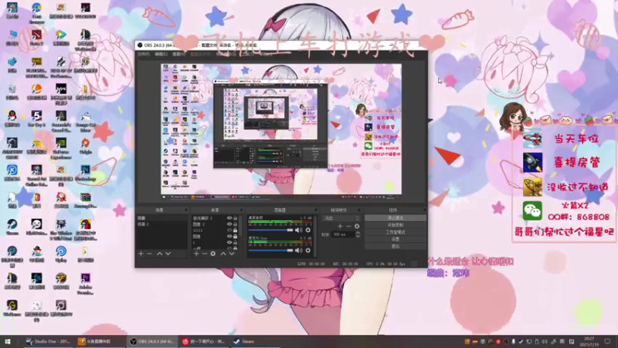The image size is (618, 348).
Task: Mute the 桌面音频 desktop audio speaker icon
Action: coord(299,230)
